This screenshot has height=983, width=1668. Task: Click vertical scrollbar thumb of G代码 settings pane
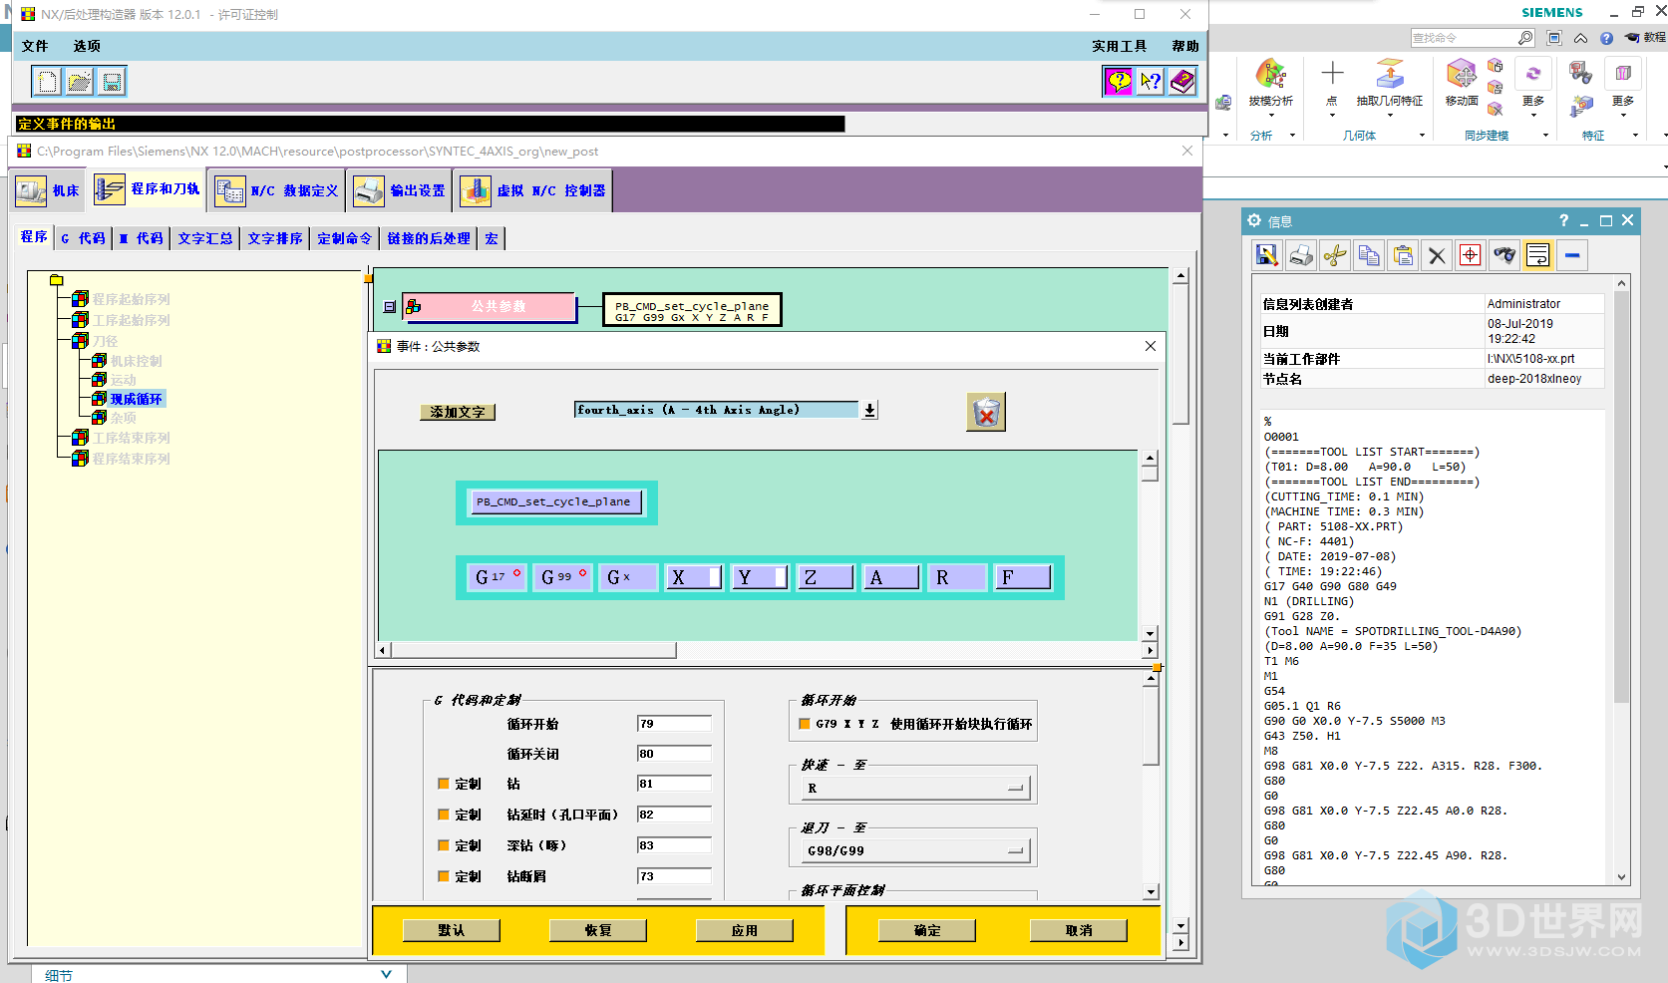tap(1151, 725)
